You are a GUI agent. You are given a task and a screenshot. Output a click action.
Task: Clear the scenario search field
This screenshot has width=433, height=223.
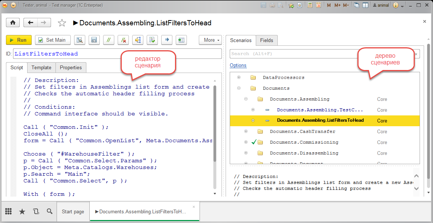pos(416,54)
